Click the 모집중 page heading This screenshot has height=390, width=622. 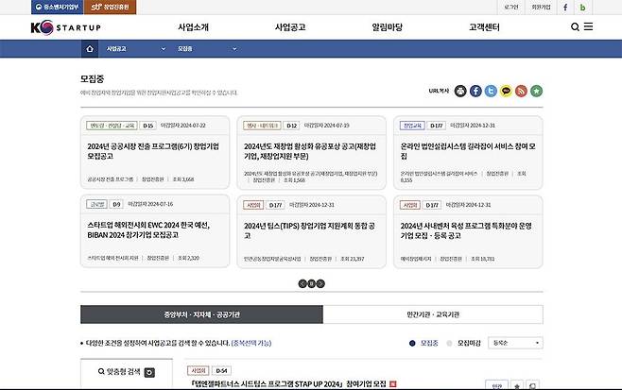(92, 79)
